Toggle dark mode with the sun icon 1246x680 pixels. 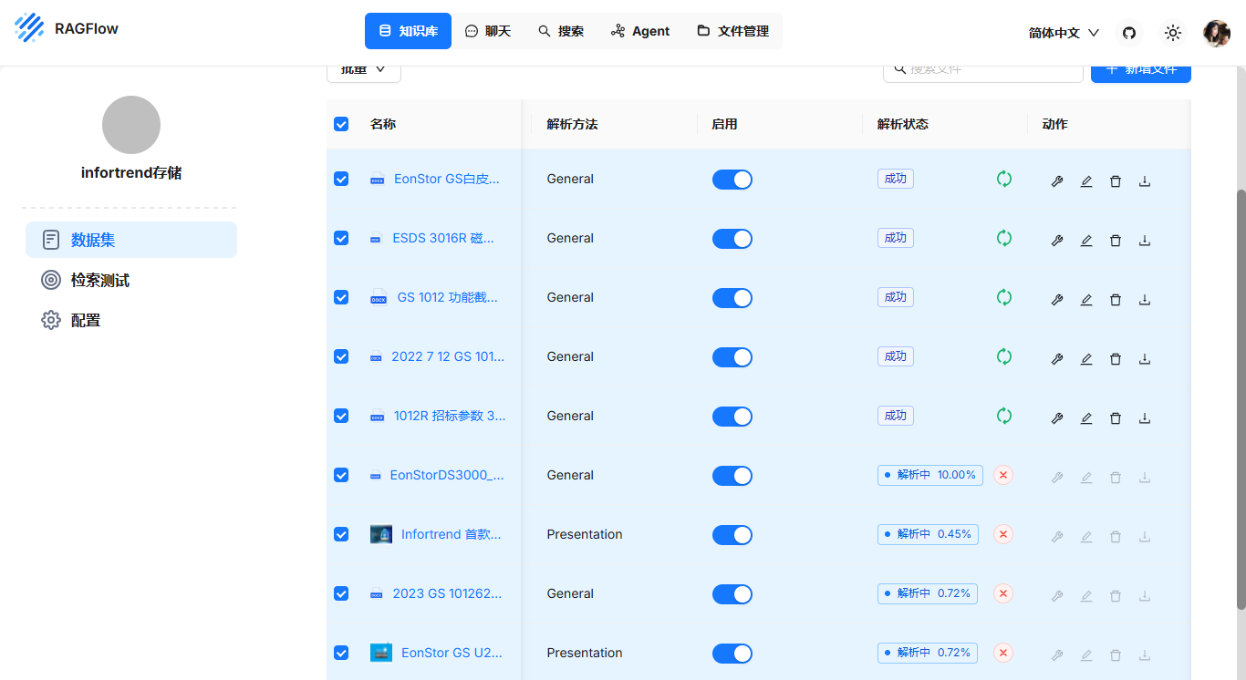tap(1172, 32)
